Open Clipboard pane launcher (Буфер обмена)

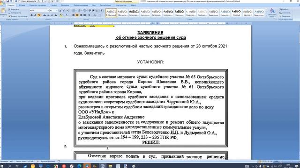27,19
